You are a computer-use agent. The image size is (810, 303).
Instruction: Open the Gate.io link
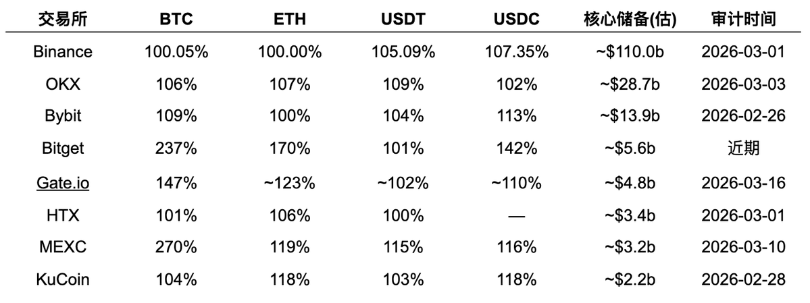pyautogui.click(x=62, y=183)
